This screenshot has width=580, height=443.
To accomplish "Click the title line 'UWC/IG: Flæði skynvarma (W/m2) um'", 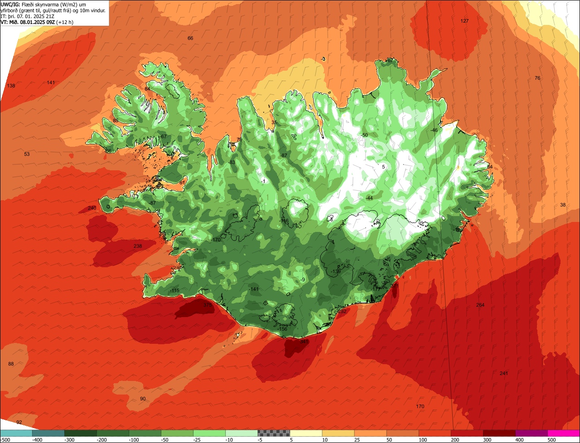I will (43, 4).
